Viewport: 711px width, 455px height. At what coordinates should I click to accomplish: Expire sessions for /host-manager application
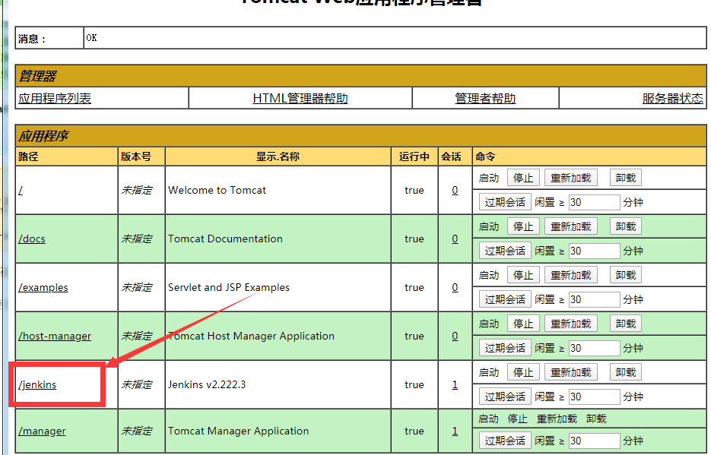[505, 348]
